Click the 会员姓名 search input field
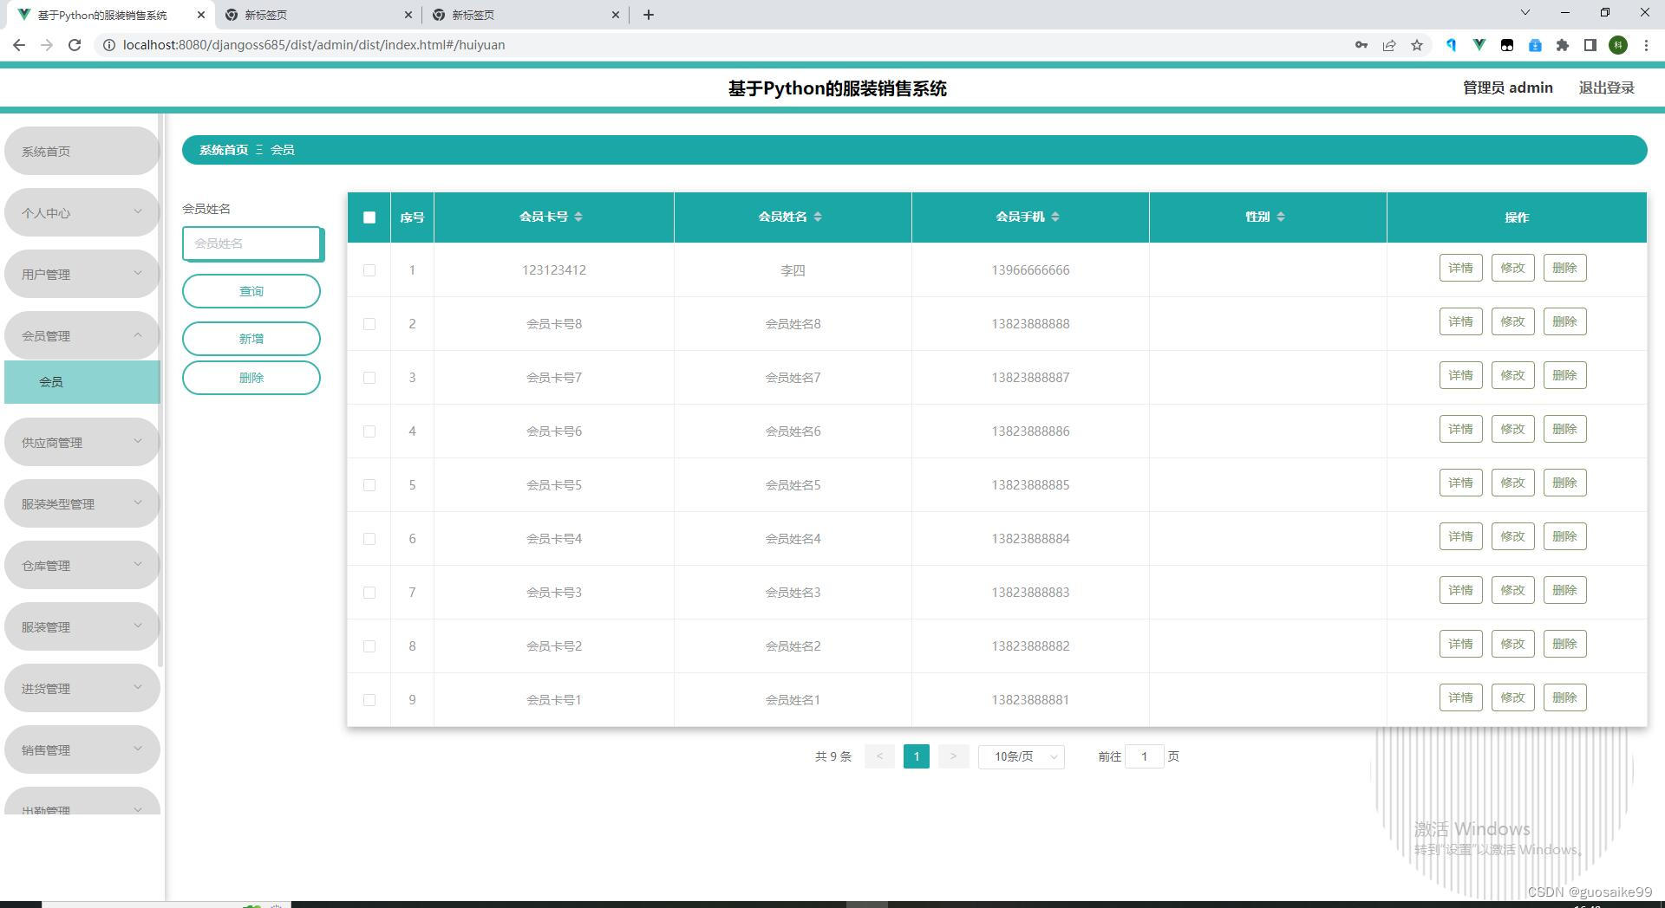This screenshot has width=1665, height=908. point(251,243)
